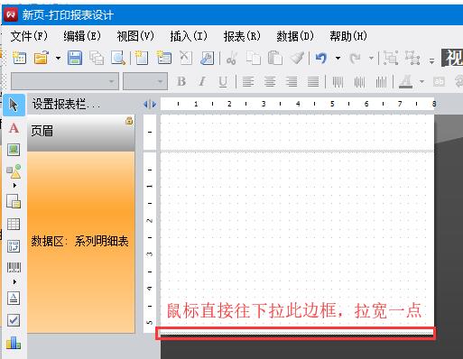Click the save floppy disk icon
Viewport: 463px width, 359px height.
point(75,58)
